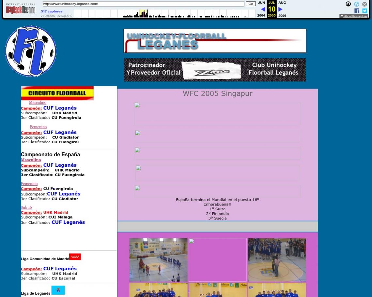Go to next capture with right arrow

pyautogui.click(x=280, y=9)
